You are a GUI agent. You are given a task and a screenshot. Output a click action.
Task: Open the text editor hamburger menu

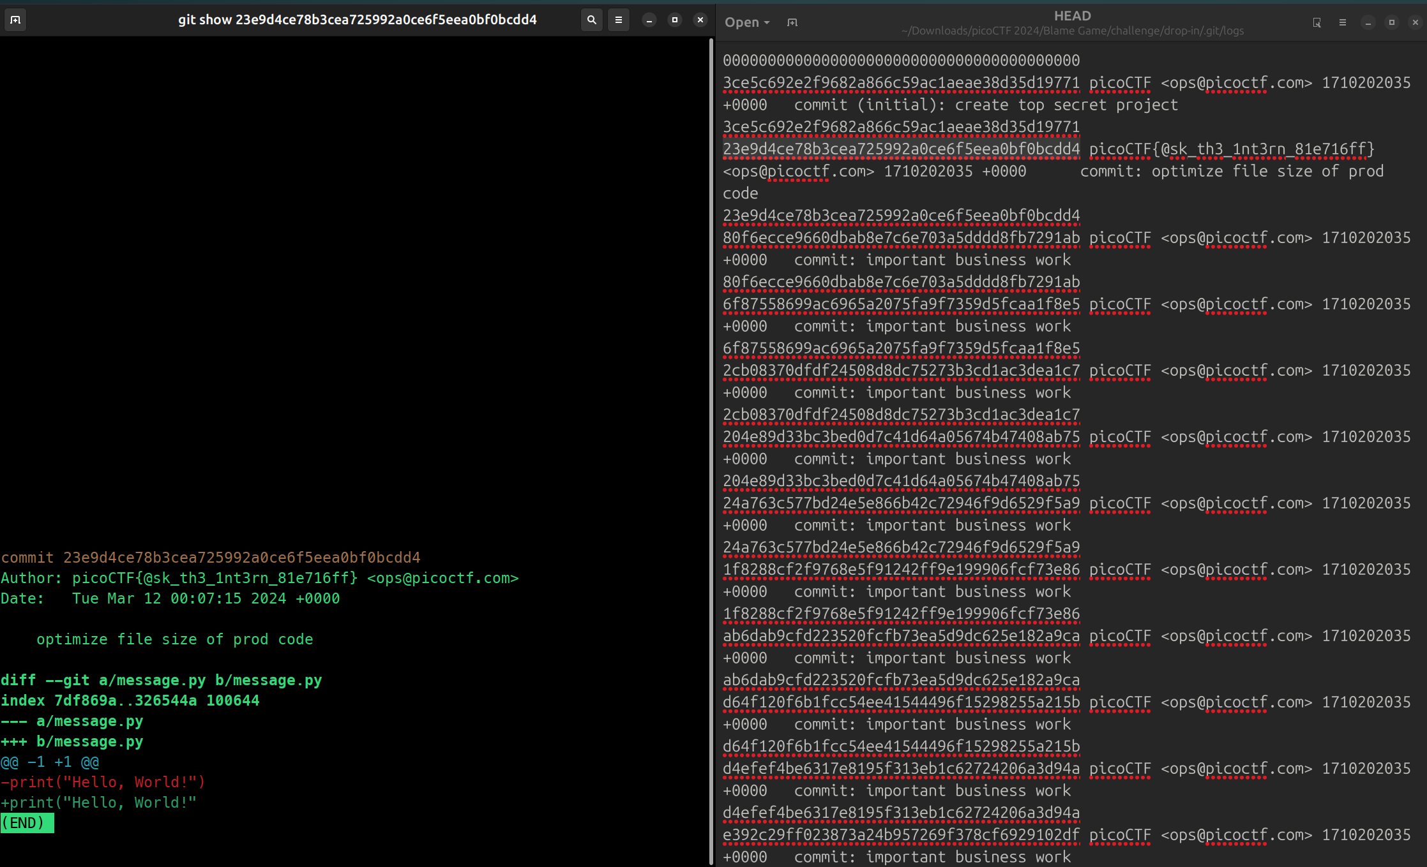click(1343, 22)
